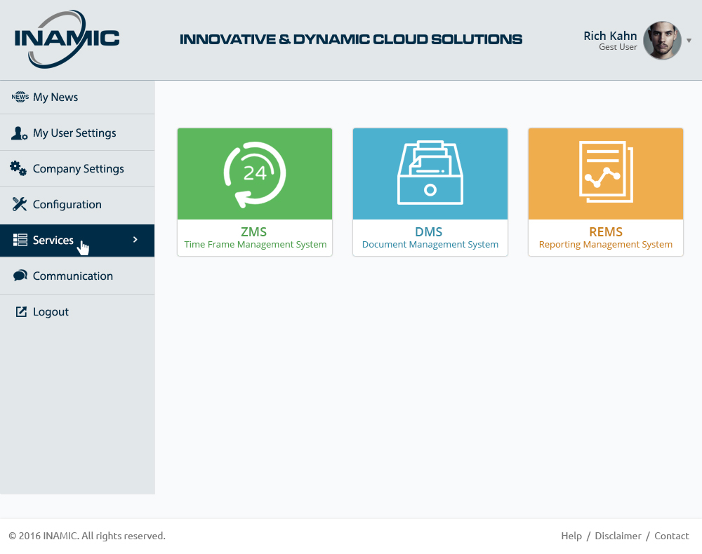Click the Services list icon
Image resolution: width=702 pixels, height=554 pixels.
point(20,240)
